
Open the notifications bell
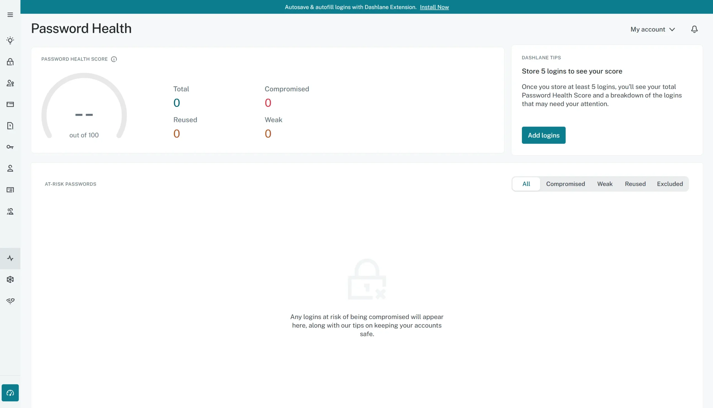click(694, 29)
